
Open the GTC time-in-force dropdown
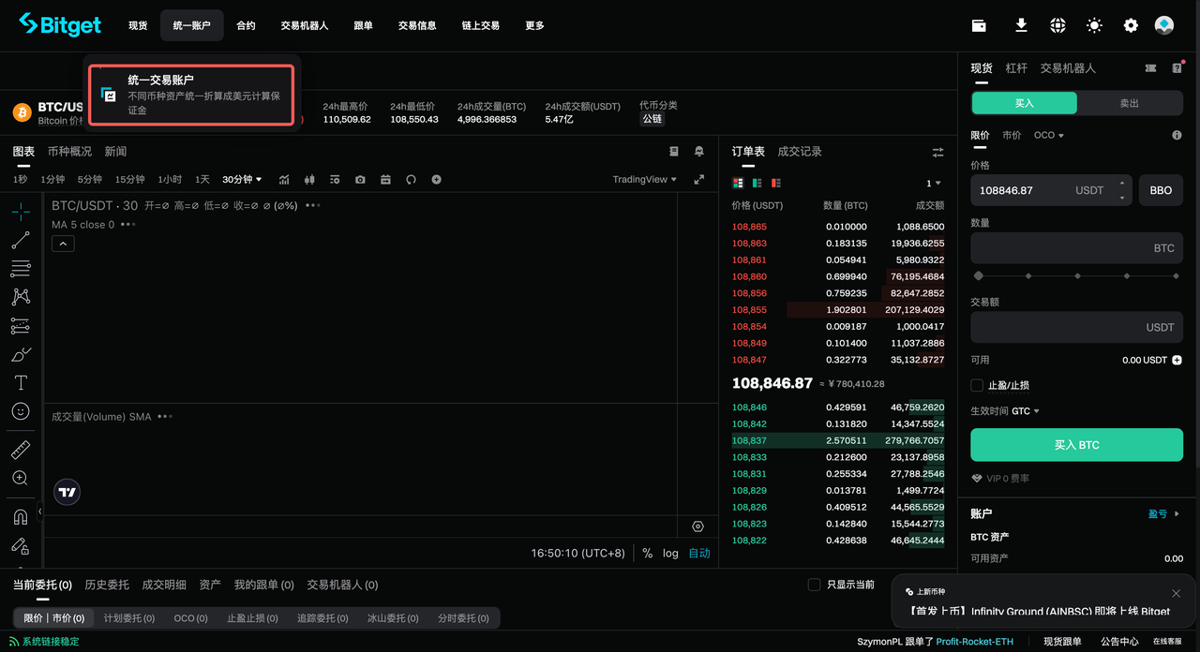tap(1026, 411)
